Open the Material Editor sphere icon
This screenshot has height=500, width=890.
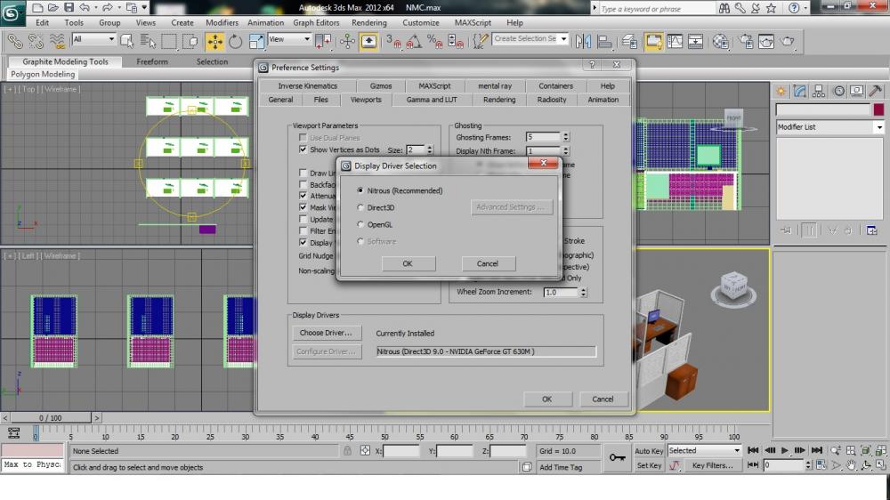click(720, 41)
